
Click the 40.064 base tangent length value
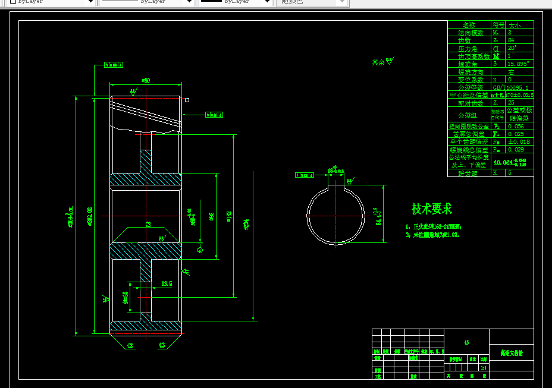pyautogui.click(x=510, y=162)
